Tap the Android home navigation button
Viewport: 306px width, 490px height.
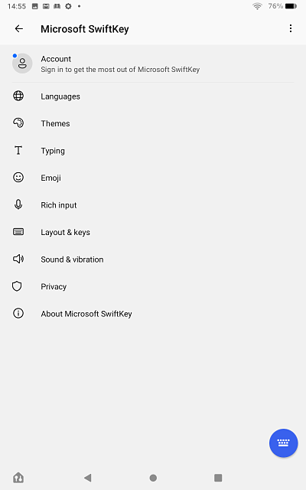pyautogui.click(x=153, y=478)
